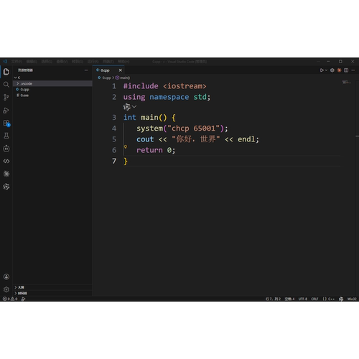Open the Go menu
The width and height of the screenshot is (359, 359).
coord(78,62)
